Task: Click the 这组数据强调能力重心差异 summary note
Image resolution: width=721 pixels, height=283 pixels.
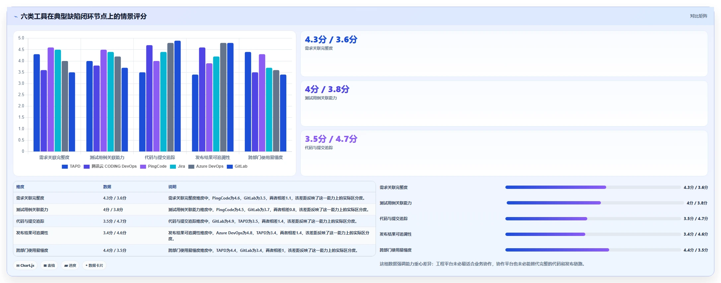Action: click(483, 264)
